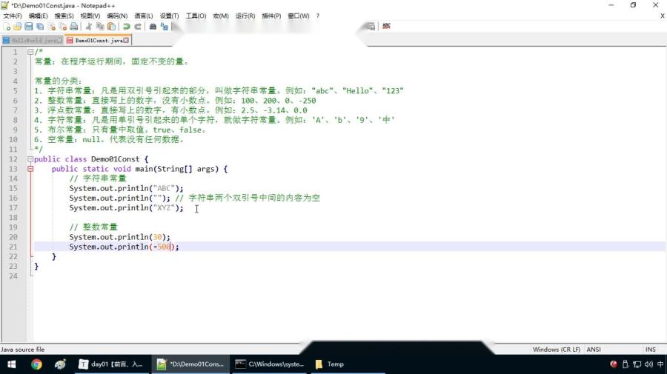
Task: Open the C:\Windows\system command prompt taskbar item
Action: click(271, 364)
